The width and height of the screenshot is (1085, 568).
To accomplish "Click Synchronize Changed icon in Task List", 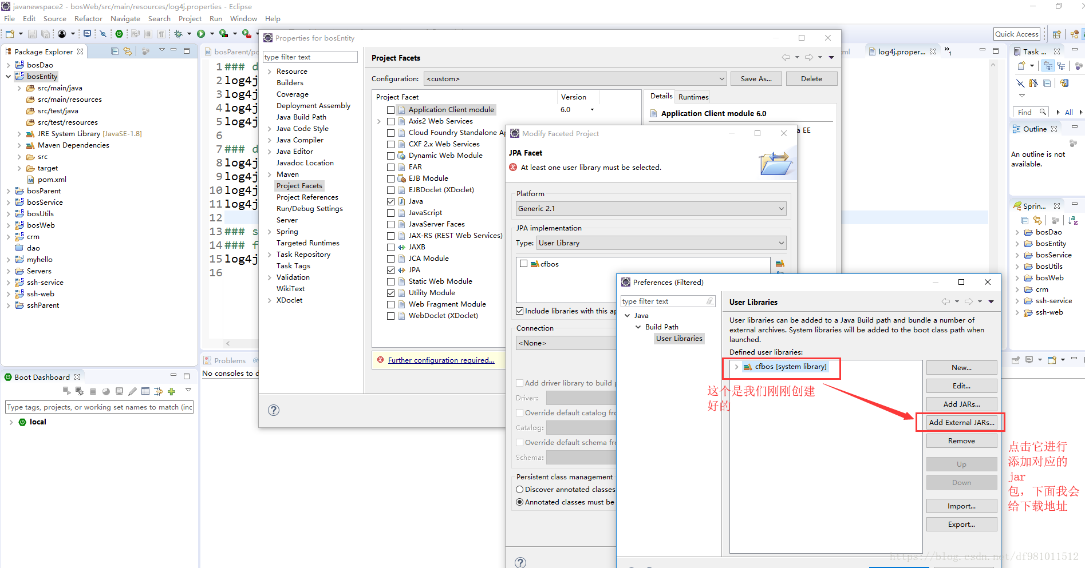I will pos(1064,83).
